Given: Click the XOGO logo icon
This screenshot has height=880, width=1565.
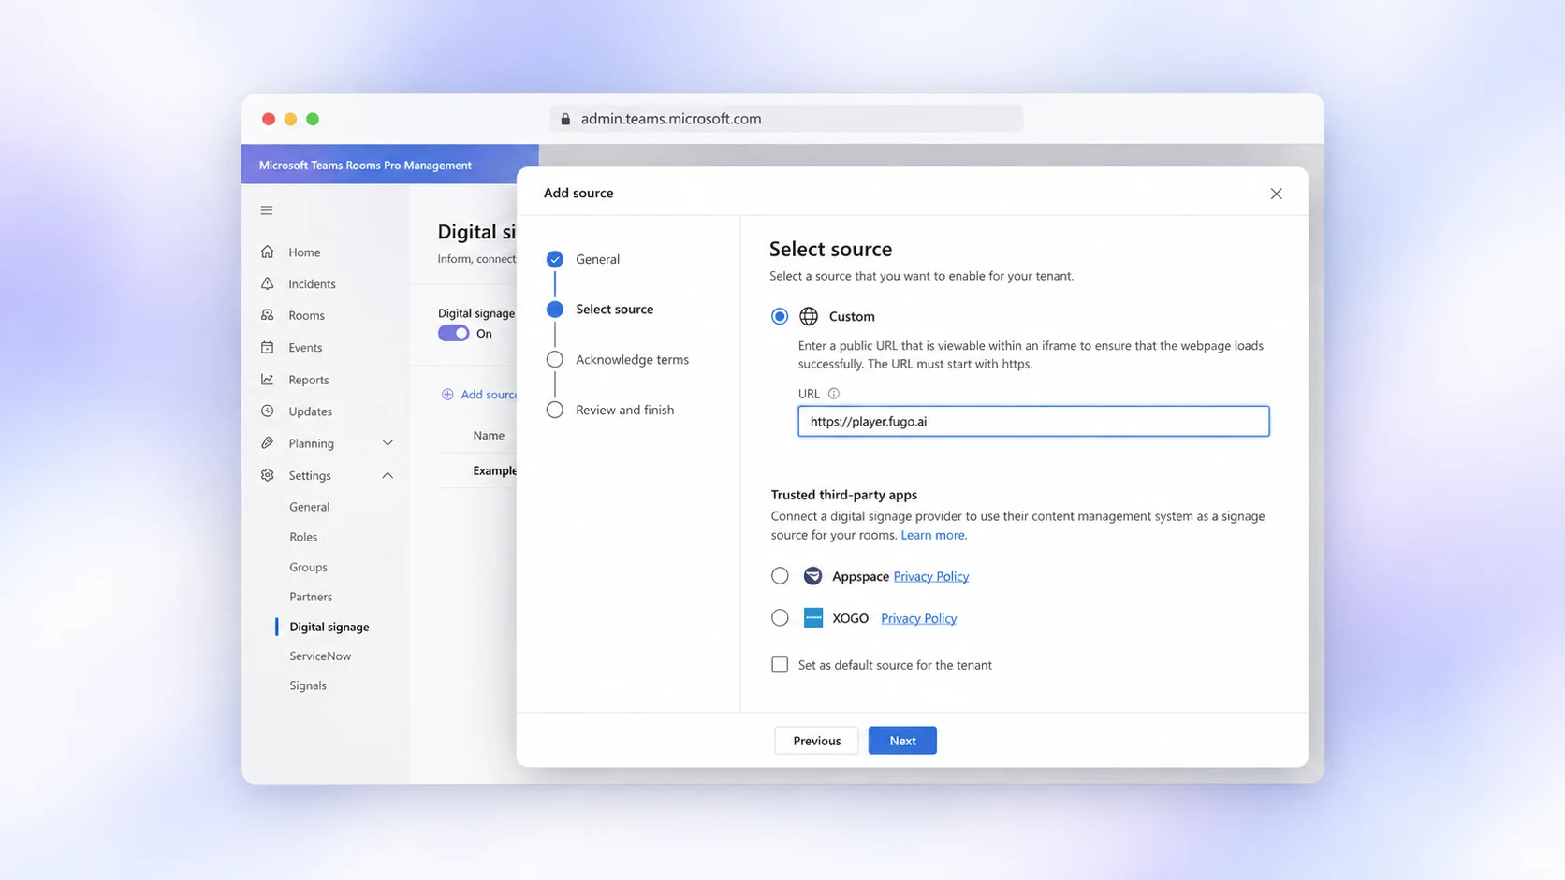Looking at the screenshot, I should [813, 618].
